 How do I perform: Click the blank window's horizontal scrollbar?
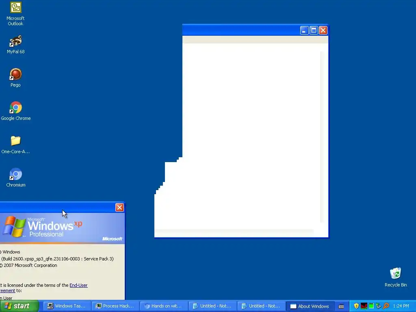(234, 231)
